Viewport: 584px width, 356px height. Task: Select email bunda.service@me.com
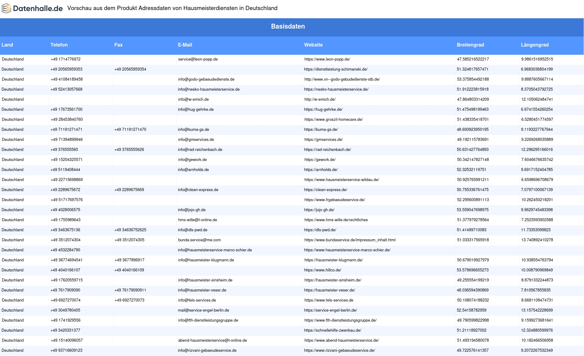tap(200, 240)
